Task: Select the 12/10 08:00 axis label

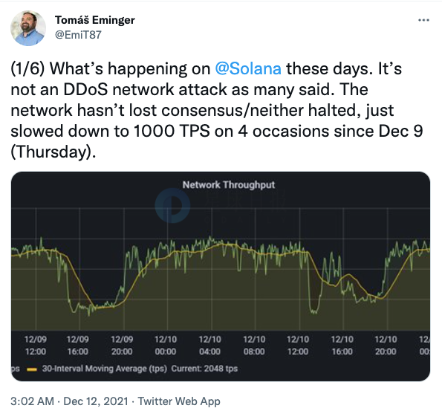Action: [254, 346]
